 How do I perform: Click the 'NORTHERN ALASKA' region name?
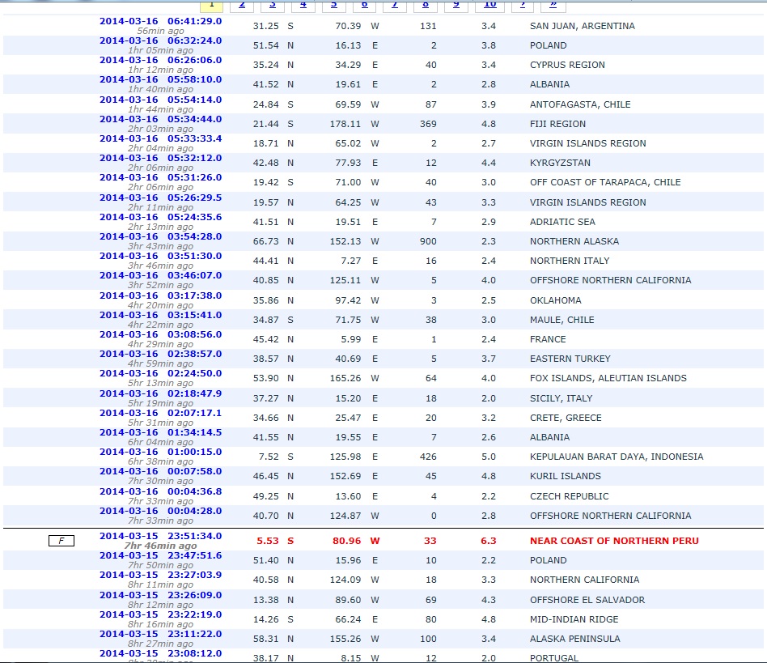(x=574, y=242)
